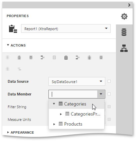Click inside the Data Member text field

(73, 94)
